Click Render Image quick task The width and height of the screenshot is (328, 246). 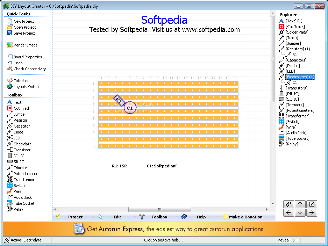point(22,45)
